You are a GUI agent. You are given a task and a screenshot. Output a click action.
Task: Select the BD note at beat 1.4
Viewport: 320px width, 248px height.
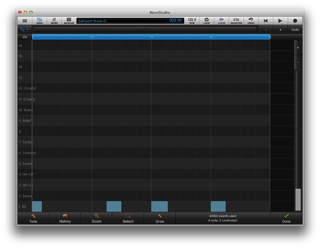(218, 206)
